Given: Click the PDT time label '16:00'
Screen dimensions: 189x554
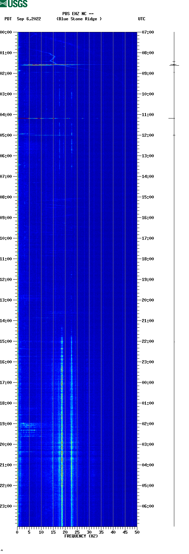Looking at the screenshot, I should pos(6,362).
